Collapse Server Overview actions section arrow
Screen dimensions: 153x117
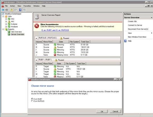click(x=152, y=18)
